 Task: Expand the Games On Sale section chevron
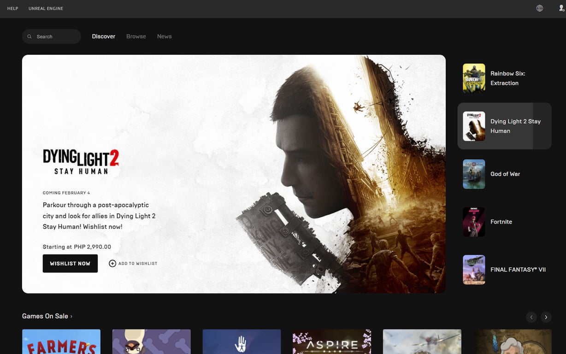[x=72, y=316]
